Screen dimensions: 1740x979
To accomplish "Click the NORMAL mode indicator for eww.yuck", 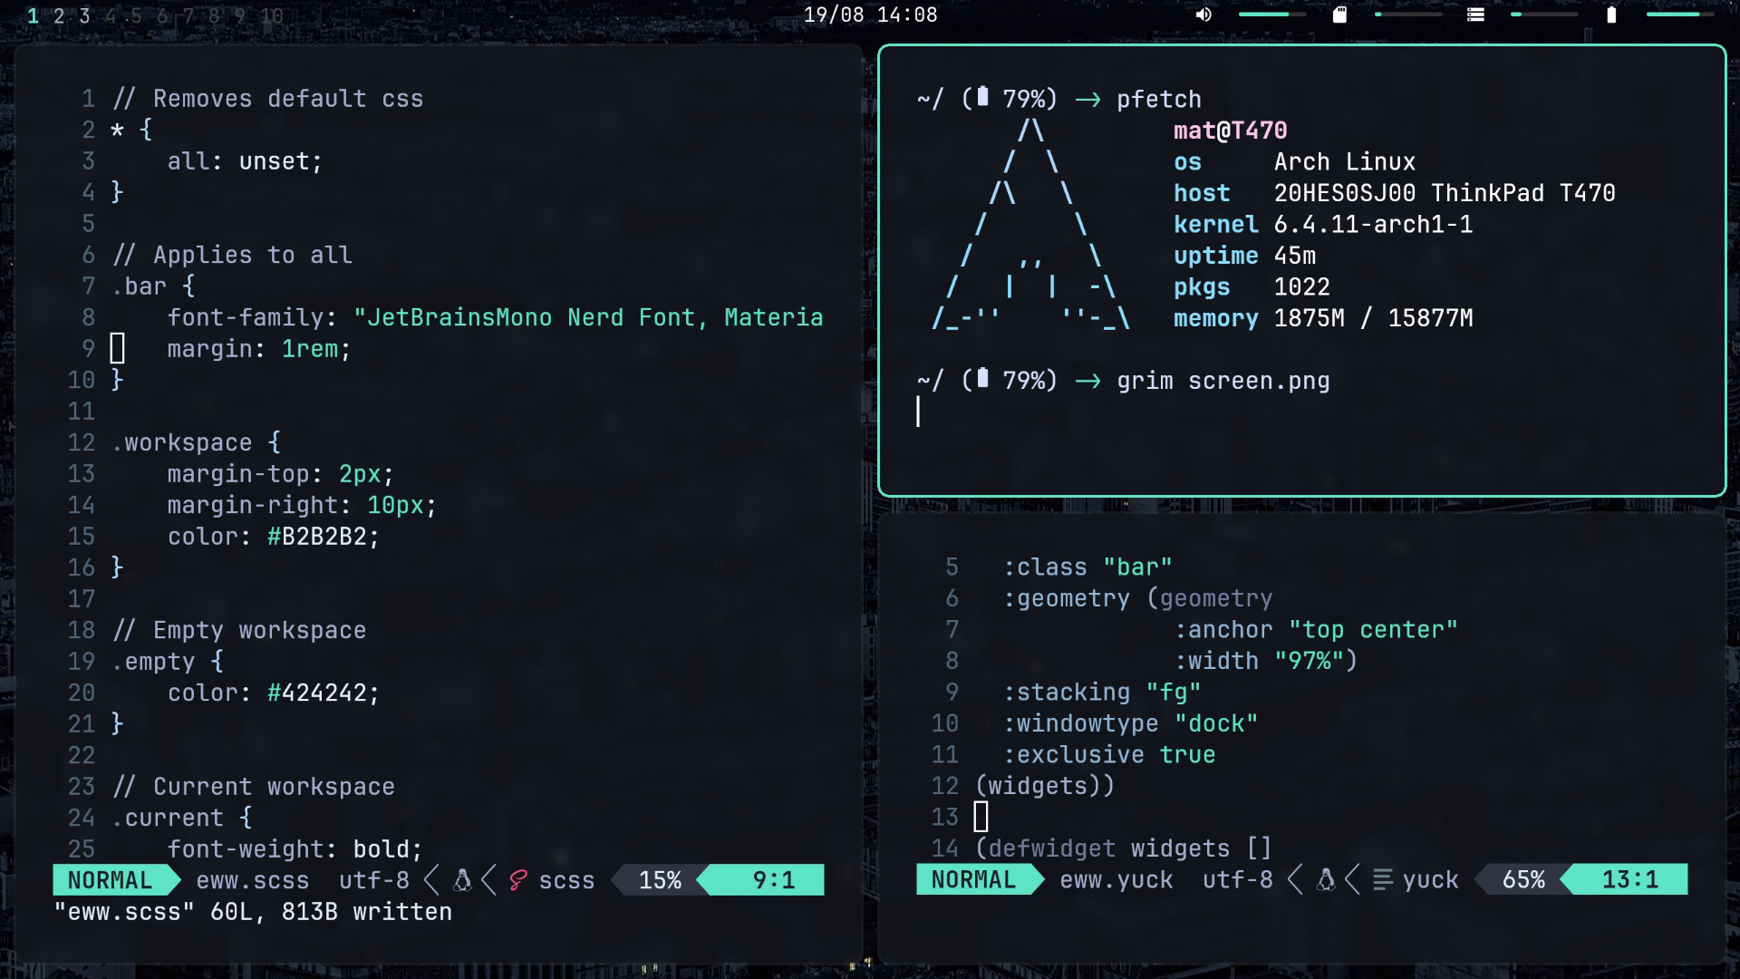I will pos(973,880).
